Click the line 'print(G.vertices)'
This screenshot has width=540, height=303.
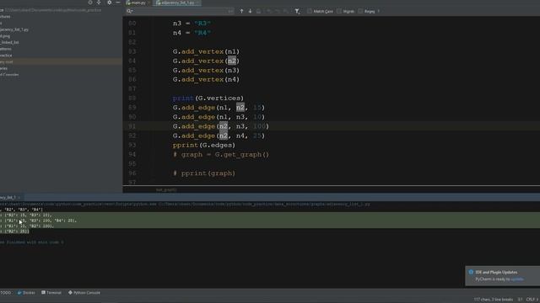tap(208, 98)
